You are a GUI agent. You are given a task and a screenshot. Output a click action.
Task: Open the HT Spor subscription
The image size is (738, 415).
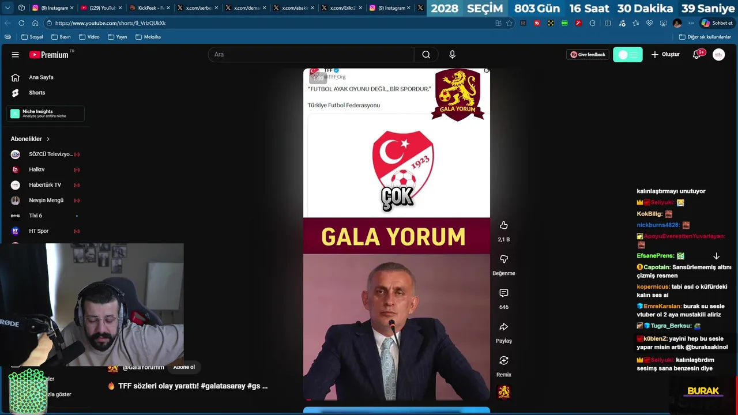(45, 231)
